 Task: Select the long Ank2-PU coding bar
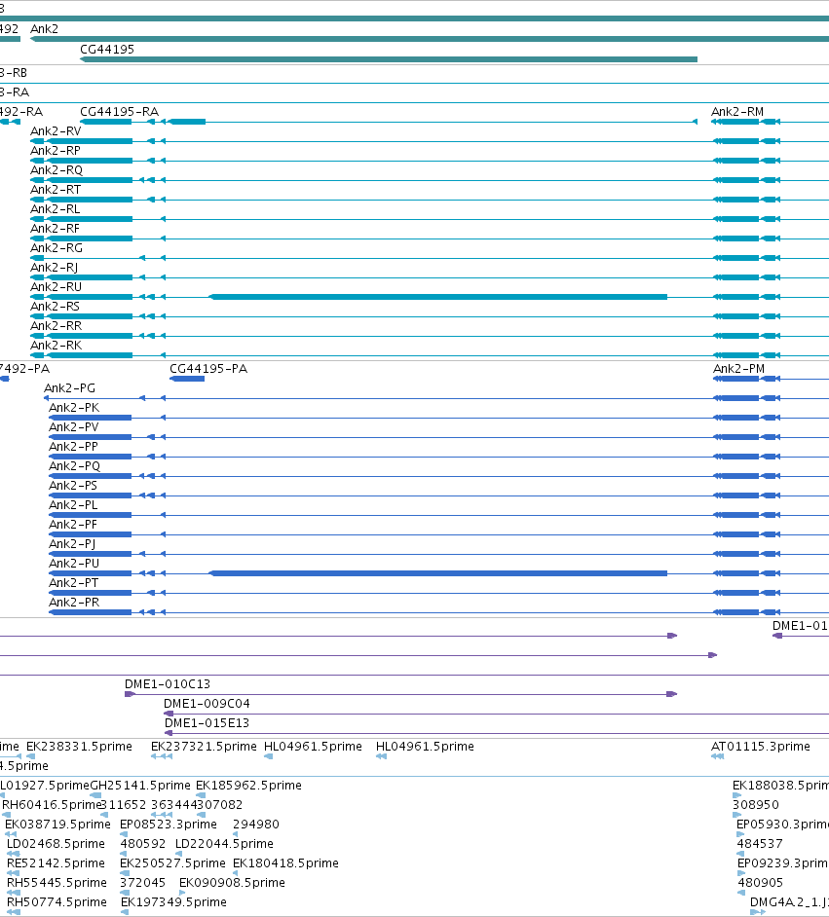pyautogui.click(x=438, y=573)
